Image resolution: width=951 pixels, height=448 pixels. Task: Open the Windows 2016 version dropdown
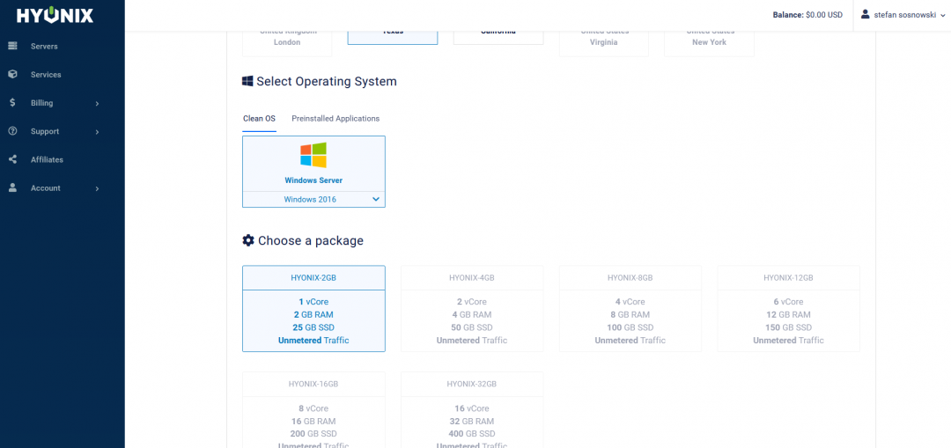coord(313,200)
